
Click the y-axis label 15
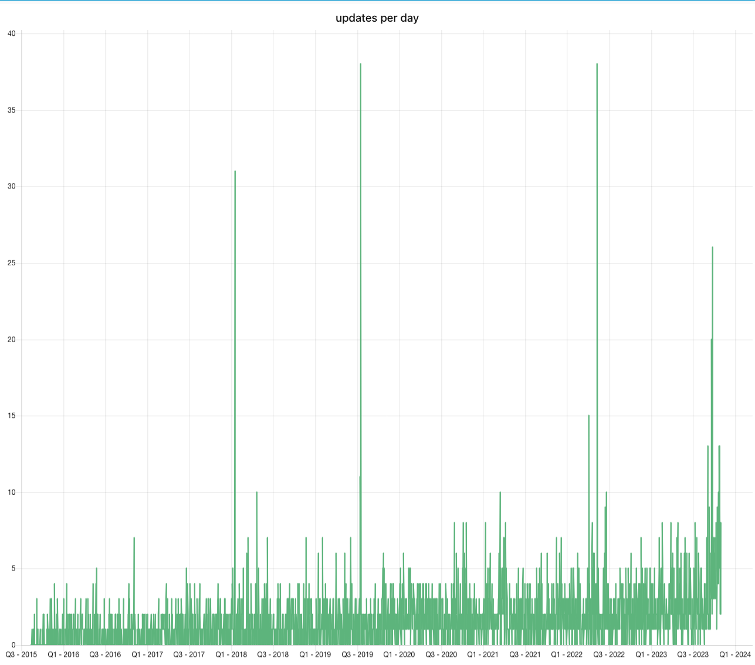pos(12,416)
